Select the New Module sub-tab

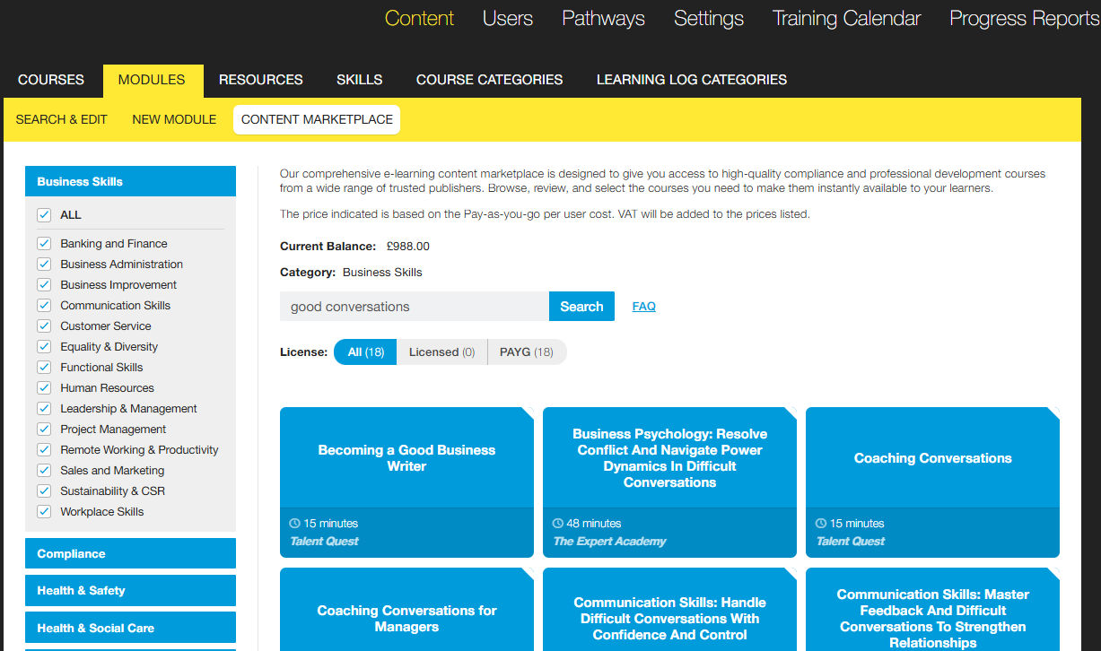[174, 119]
